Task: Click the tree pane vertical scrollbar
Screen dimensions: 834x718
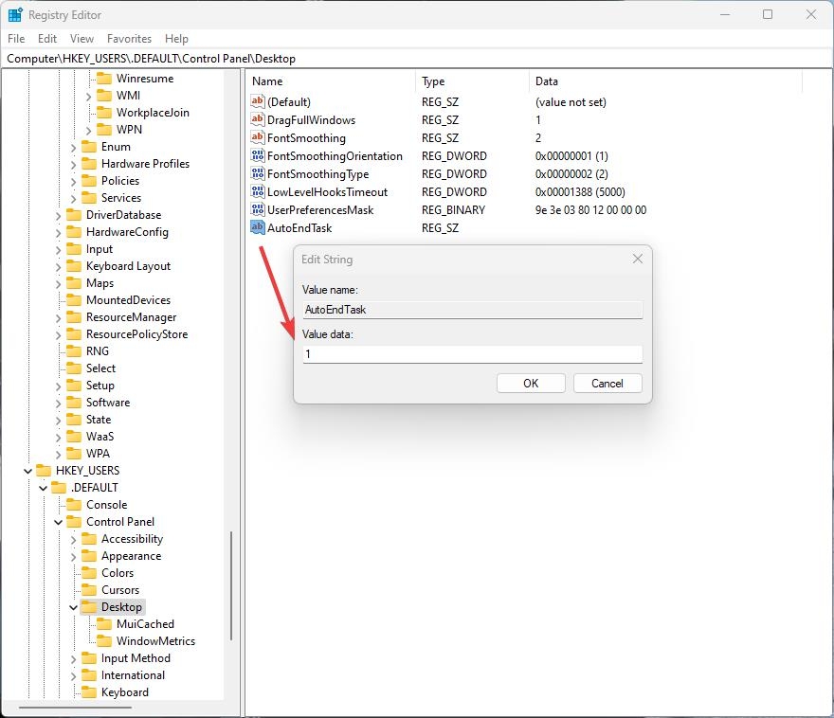Action: pos(231,585)
